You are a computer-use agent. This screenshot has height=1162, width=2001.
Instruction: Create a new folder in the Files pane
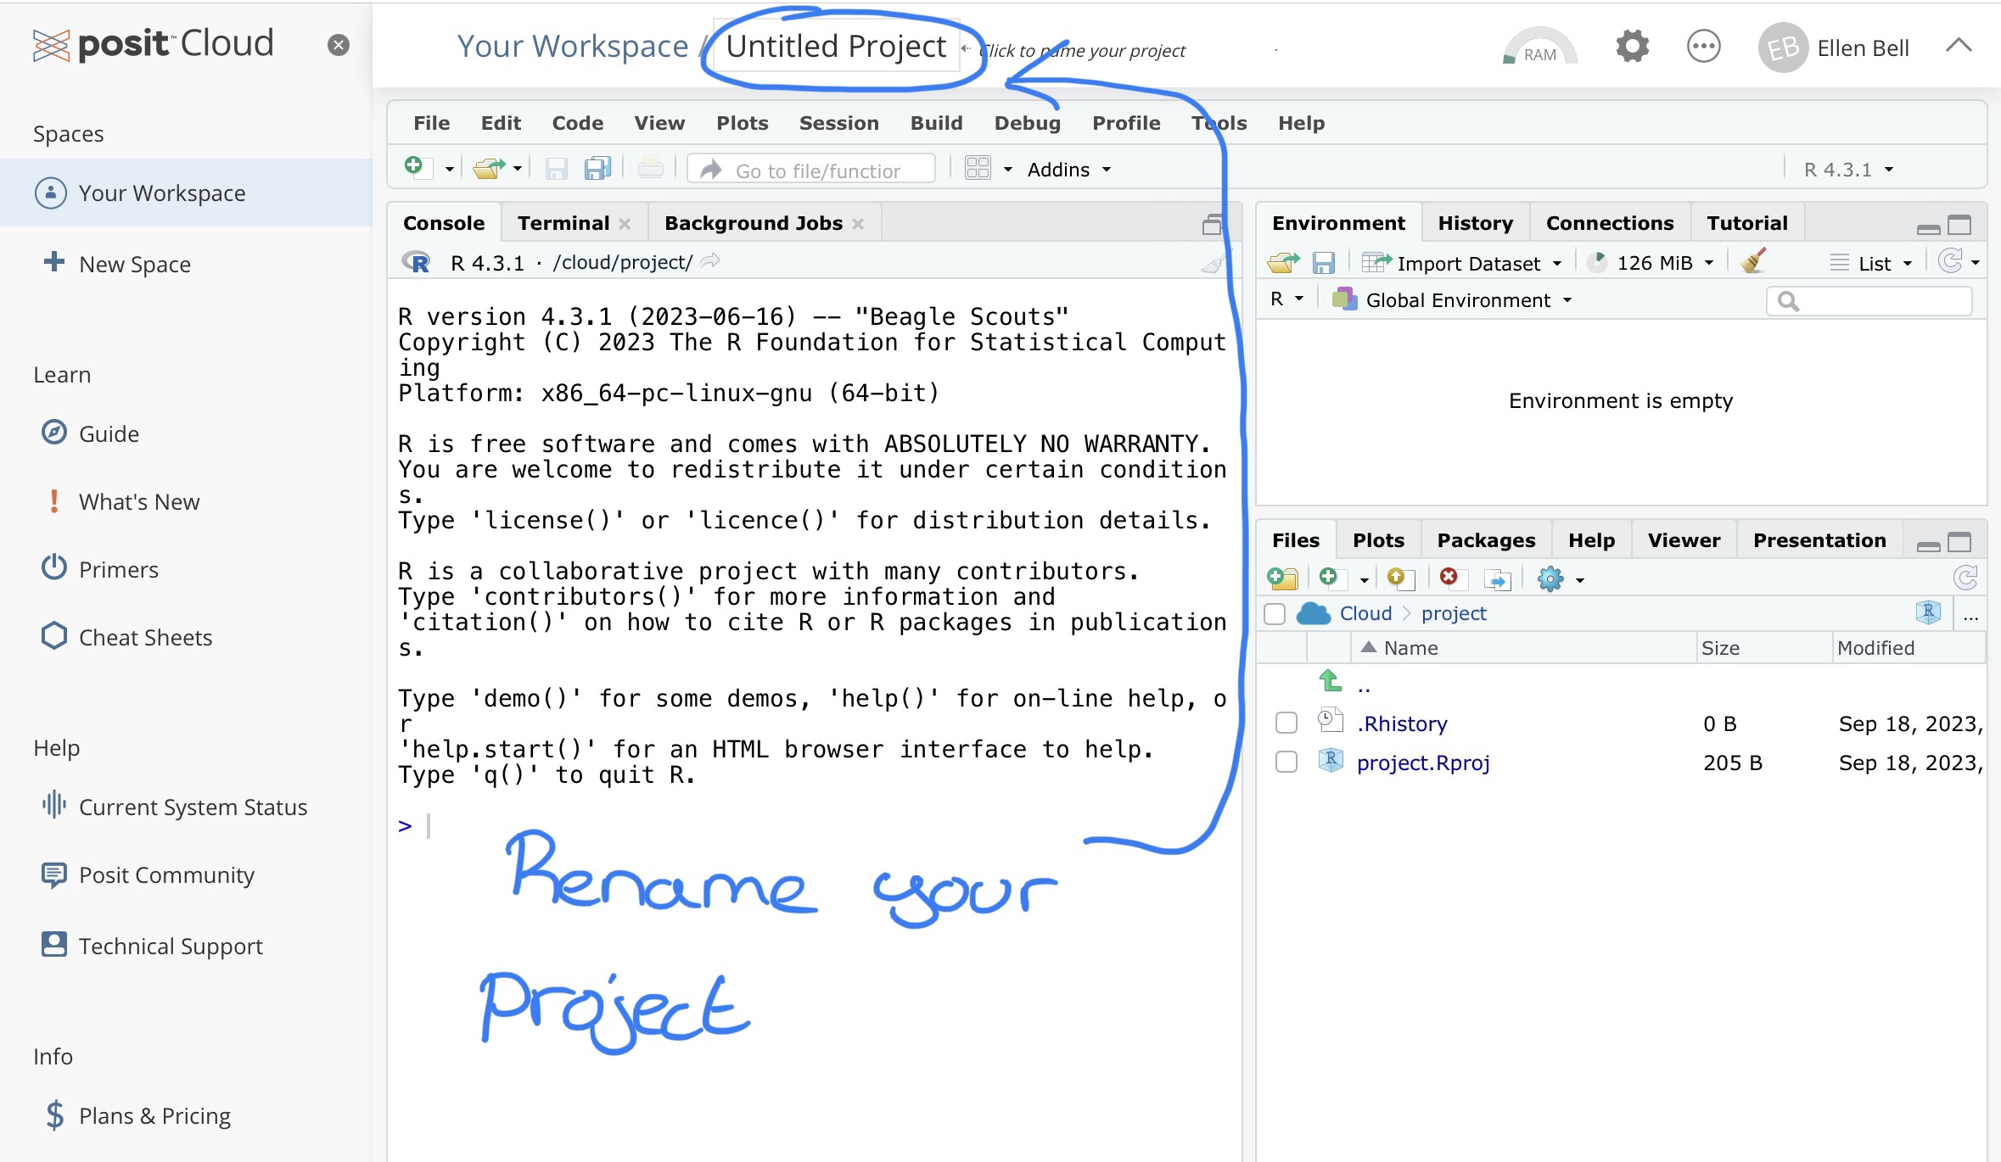[x=1281, y=578]
